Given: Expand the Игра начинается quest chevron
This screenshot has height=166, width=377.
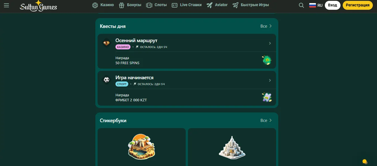Looking at the screenshot, I should 270,80.
